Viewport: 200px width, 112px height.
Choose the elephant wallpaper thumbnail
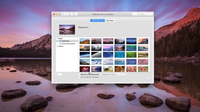[x=108, y=69]
